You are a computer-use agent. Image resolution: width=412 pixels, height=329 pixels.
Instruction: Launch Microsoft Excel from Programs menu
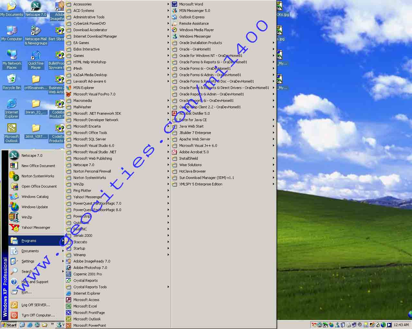click(118, 306)
